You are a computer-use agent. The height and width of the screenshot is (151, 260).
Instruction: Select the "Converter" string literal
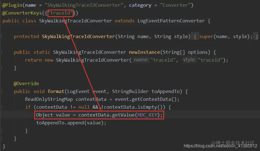click(175, 5)
